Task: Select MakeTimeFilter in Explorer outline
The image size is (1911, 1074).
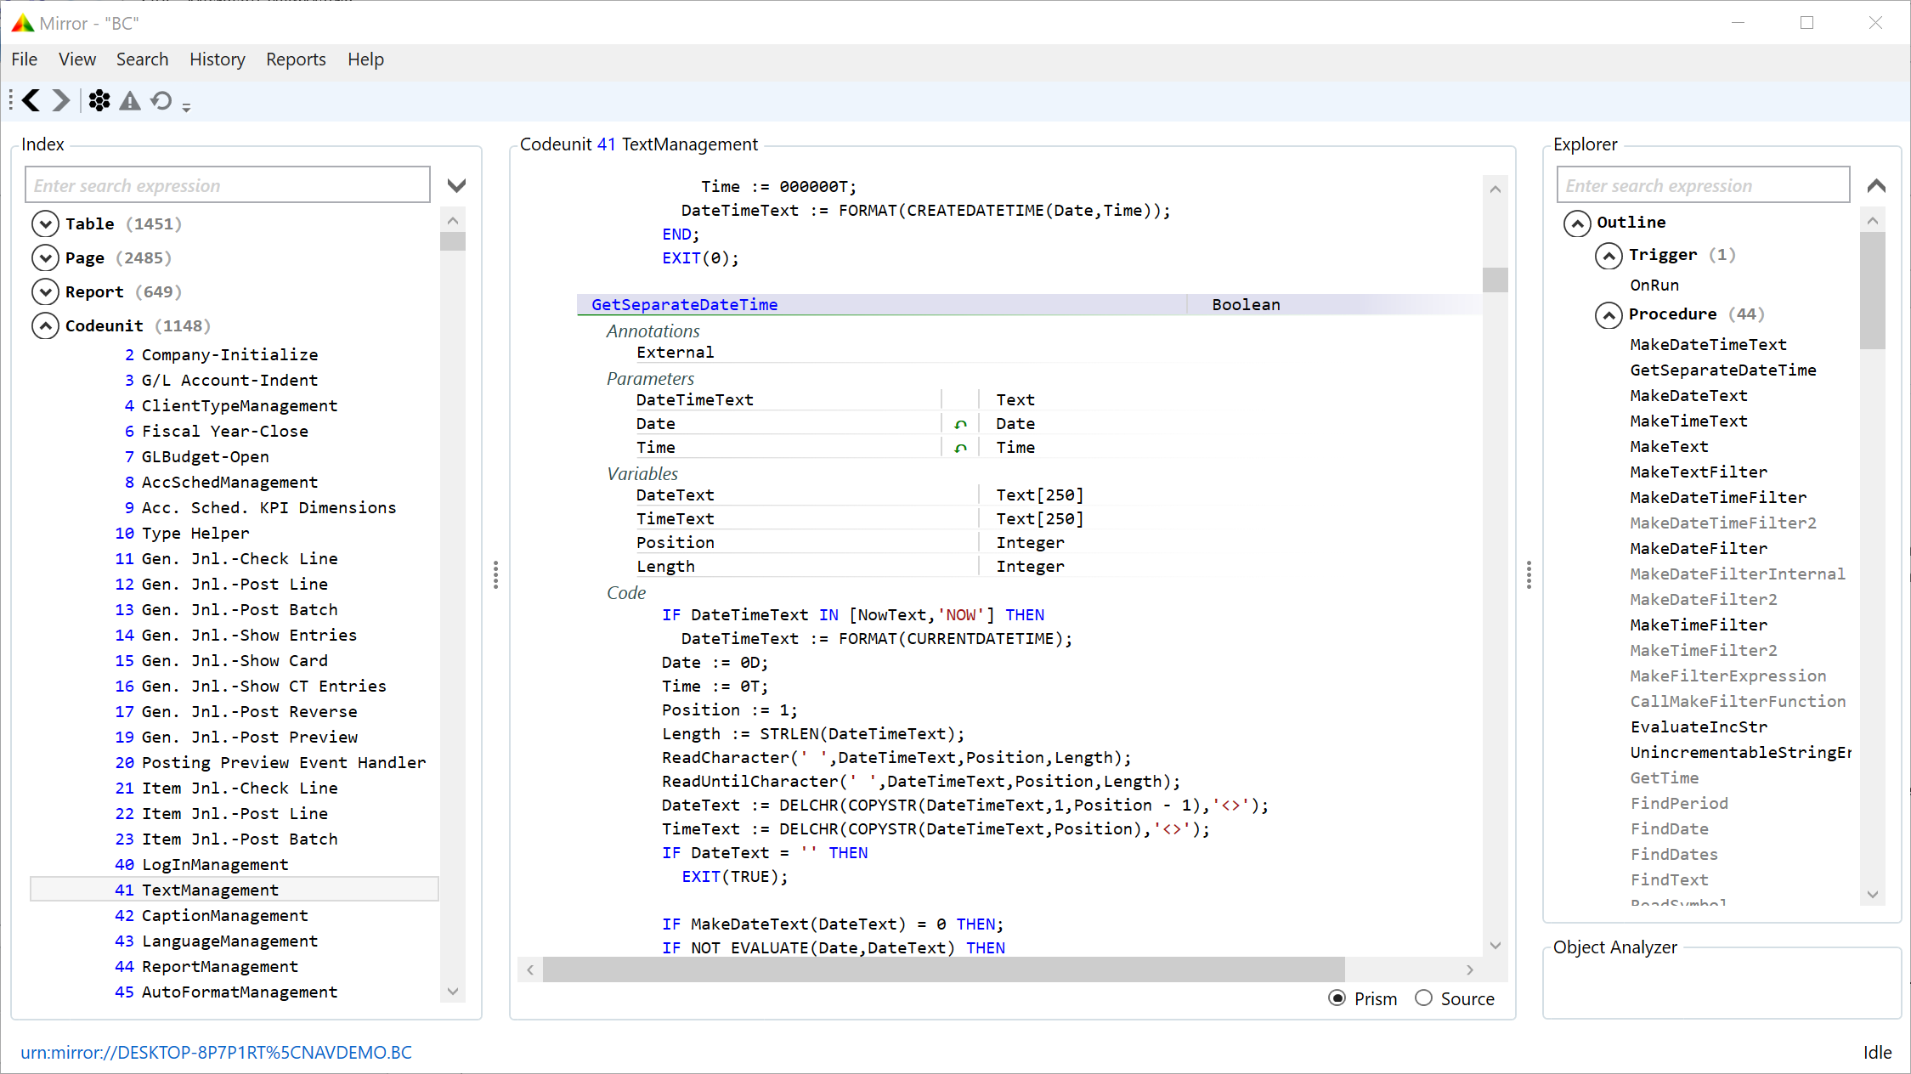Action: (x=1698, y=625)
